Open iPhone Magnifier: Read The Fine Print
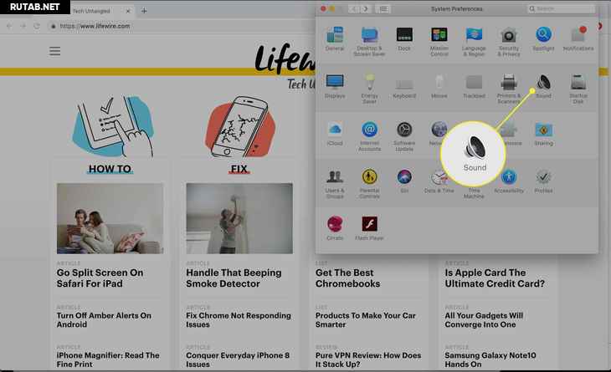The image size is (611, 372). 108,359
